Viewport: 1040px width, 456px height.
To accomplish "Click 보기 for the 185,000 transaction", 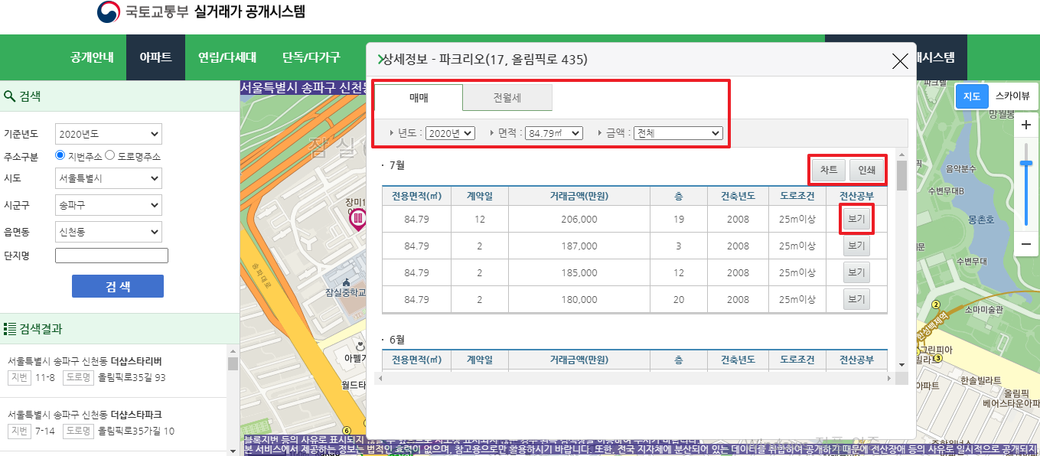I will point(856,272).
